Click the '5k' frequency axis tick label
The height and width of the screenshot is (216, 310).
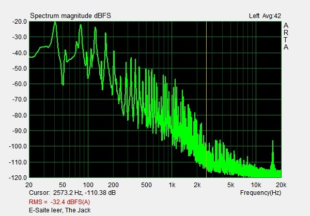coord(230,185)
